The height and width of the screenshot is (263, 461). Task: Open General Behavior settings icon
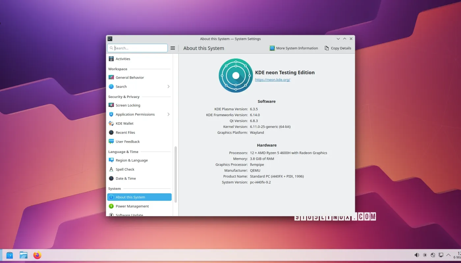(111, 78)
